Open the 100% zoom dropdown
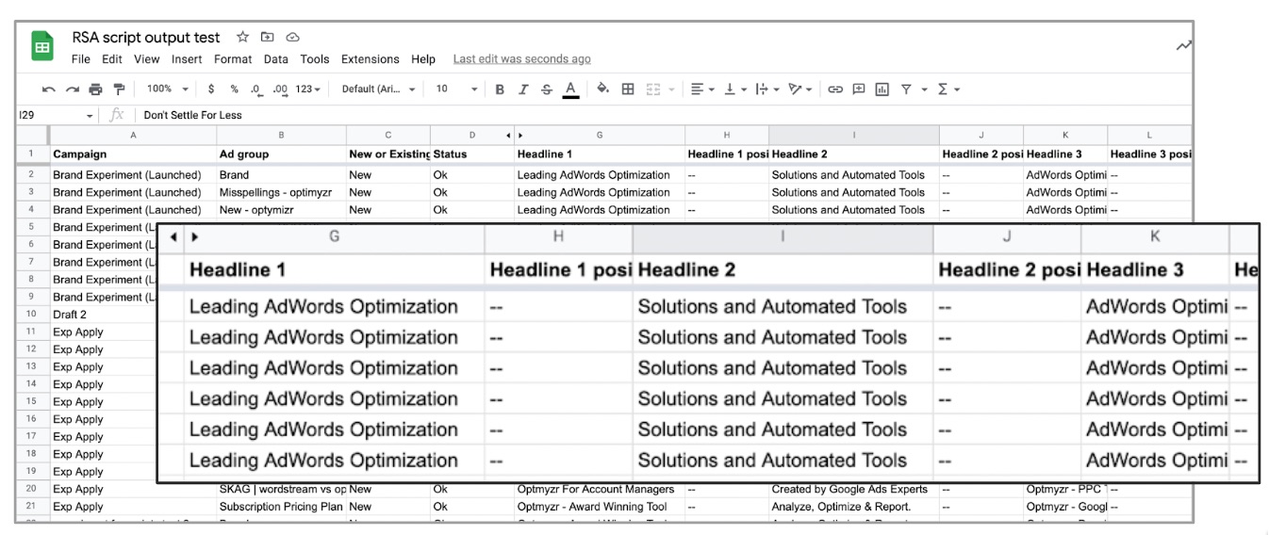The height and width of the screenshot is (535, 1269). (x=168, y=89)
